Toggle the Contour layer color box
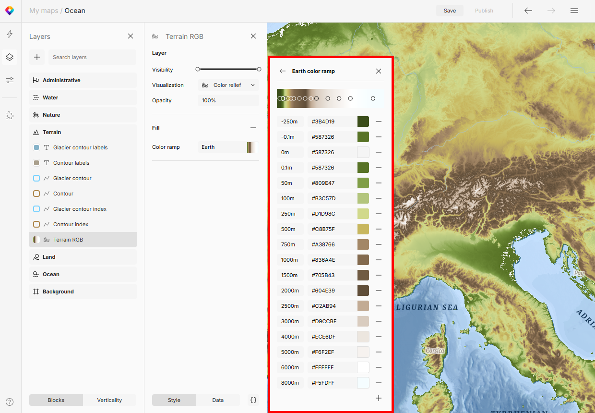Viewport: 595px width, 413px height. [x=36, y=194]
